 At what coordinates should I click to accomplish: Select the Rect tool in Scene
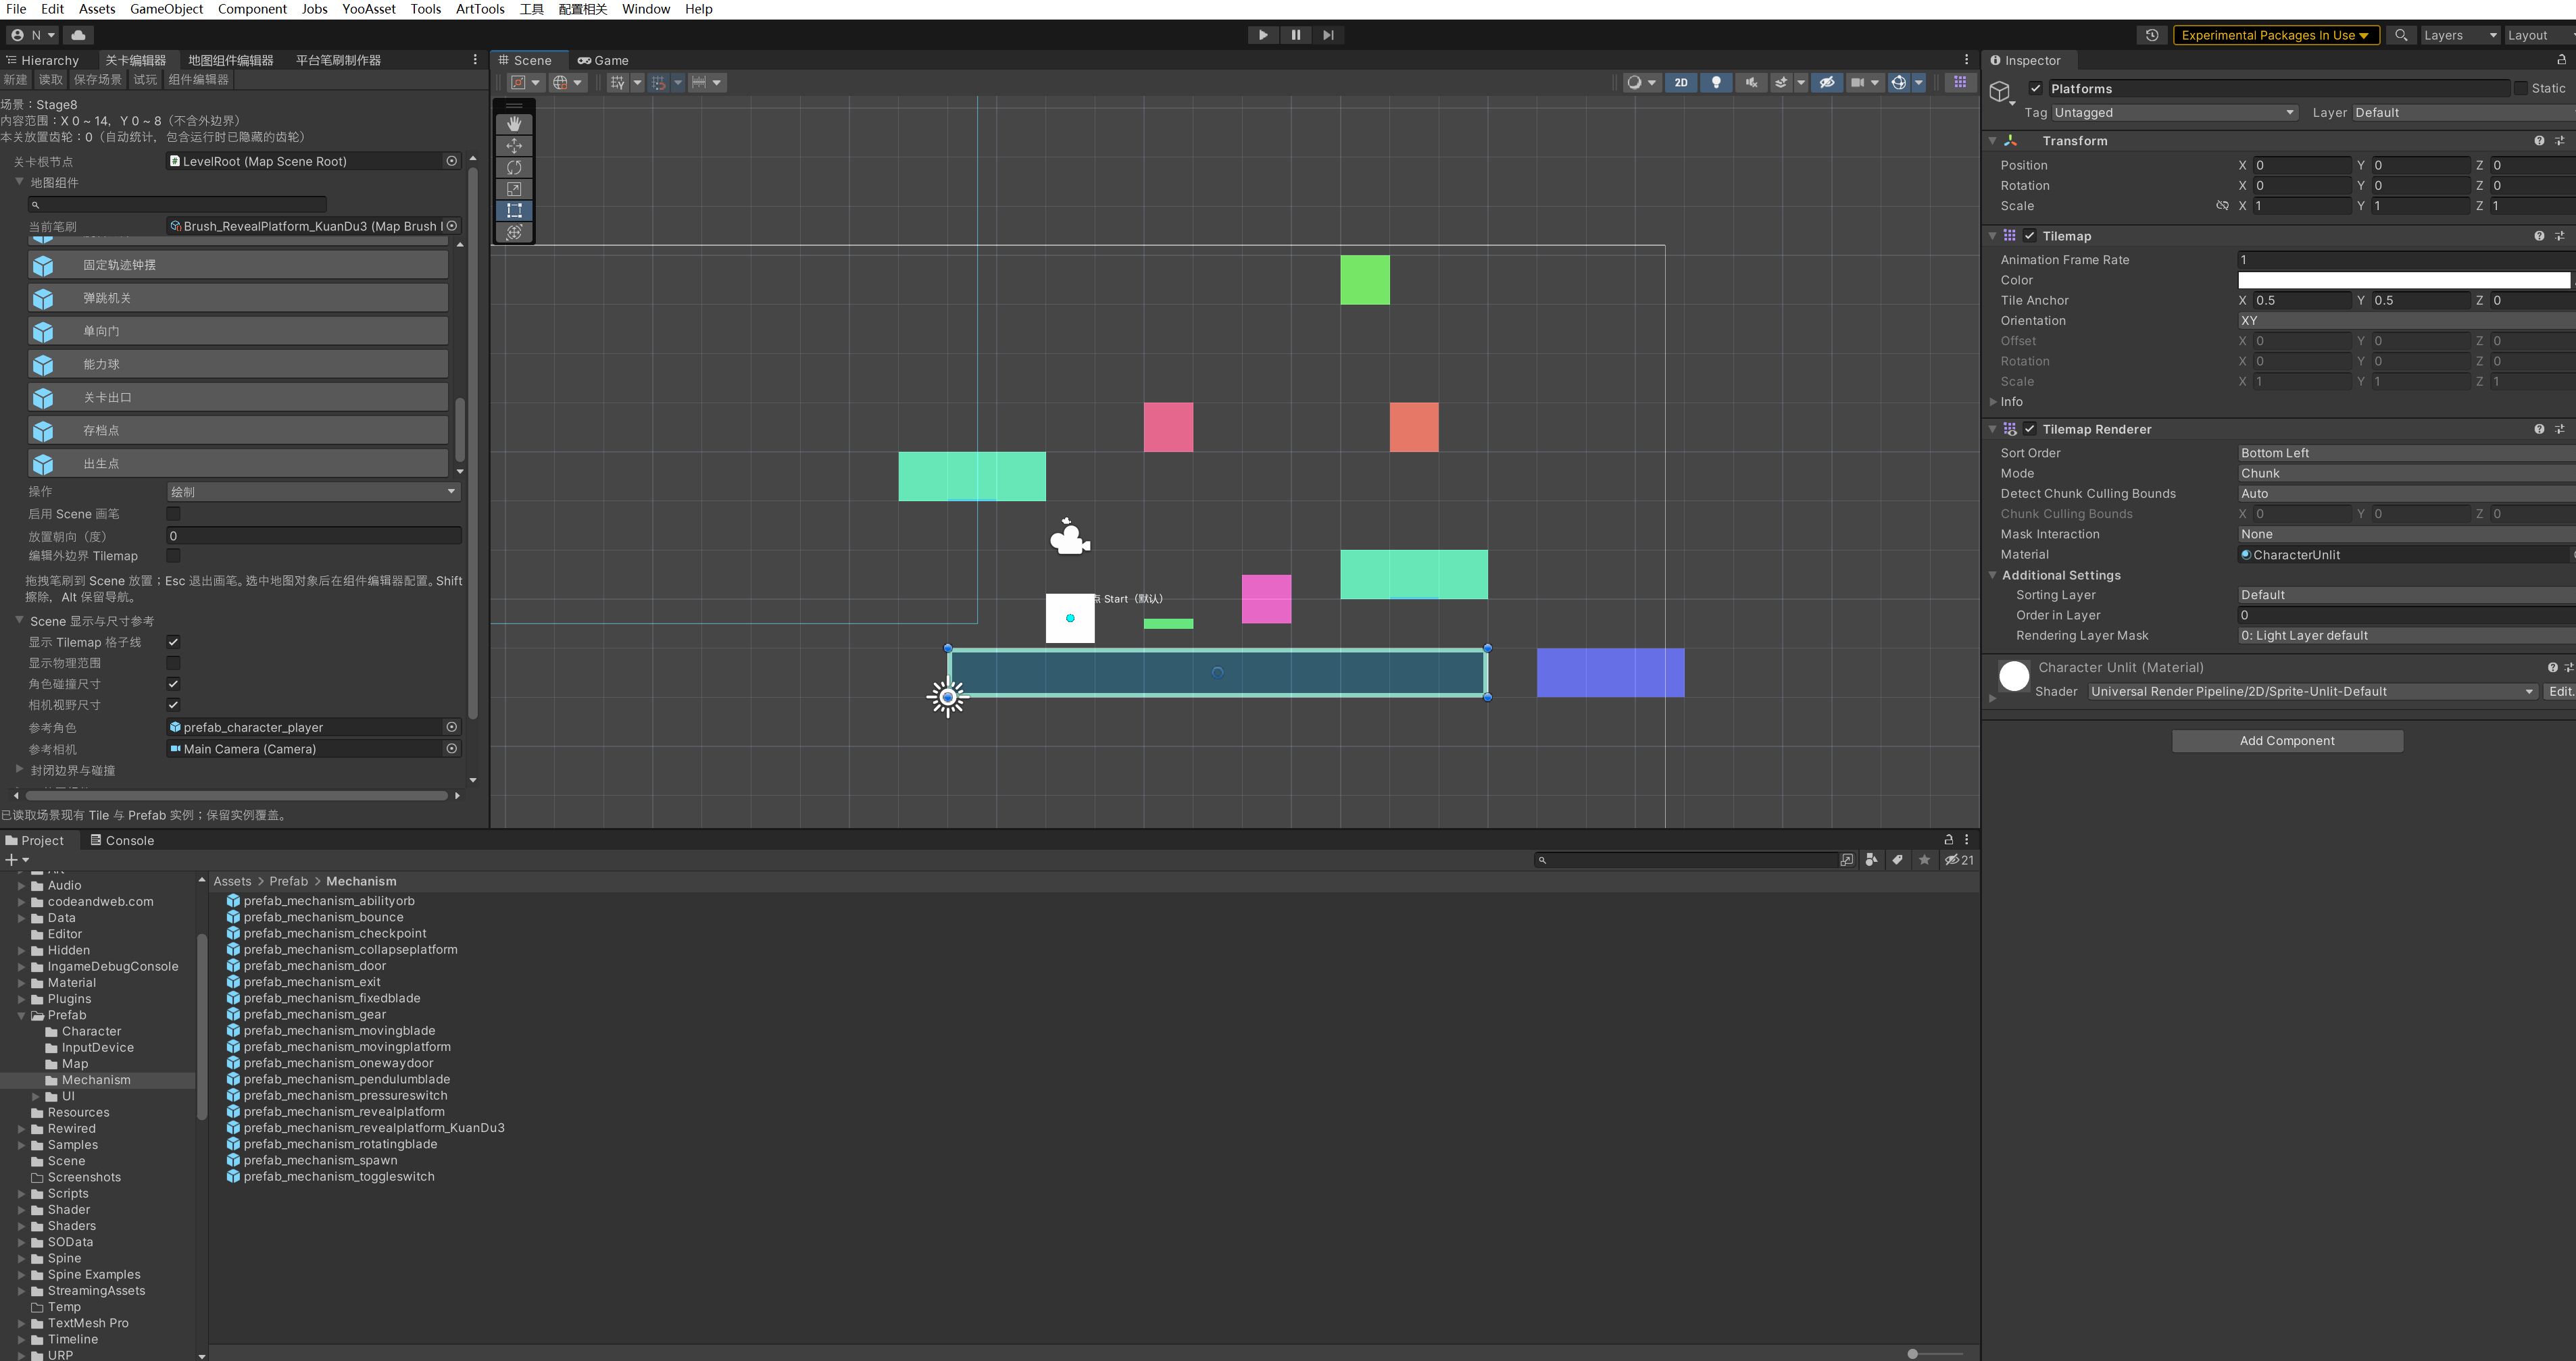[514, 211]
